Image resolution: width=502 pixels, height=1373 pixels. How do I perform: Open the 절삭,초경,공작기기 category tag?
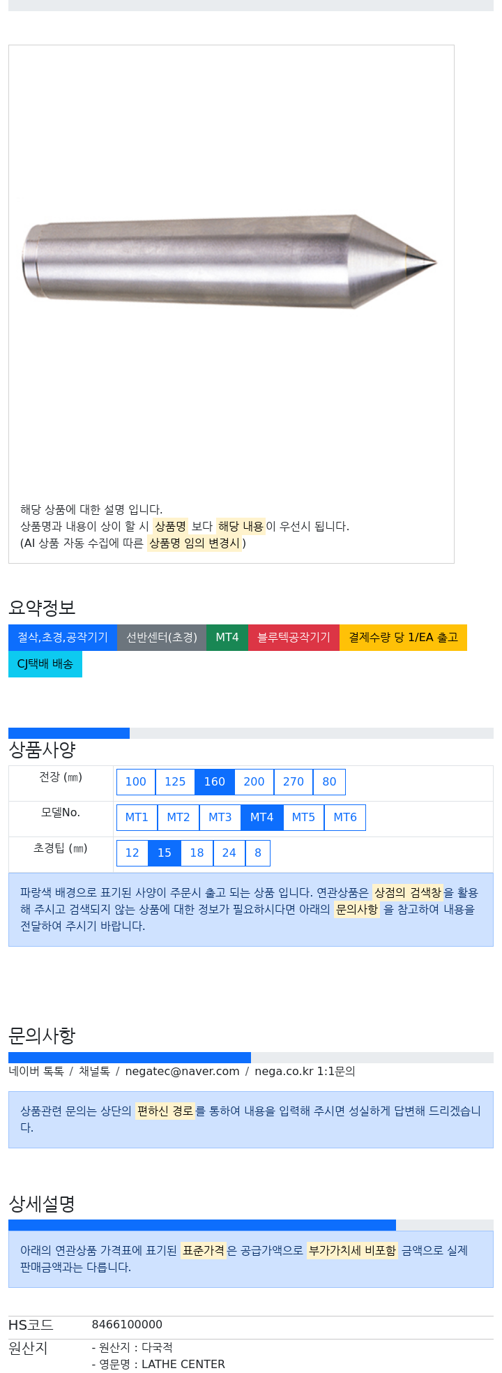pyautogui.click(x=63, y=638)
